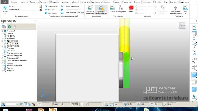
Task: Click the refresh document view icon
Action: pos(194,53)
